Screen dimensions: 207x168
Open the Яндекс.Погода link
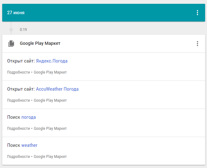coord(52,61)
